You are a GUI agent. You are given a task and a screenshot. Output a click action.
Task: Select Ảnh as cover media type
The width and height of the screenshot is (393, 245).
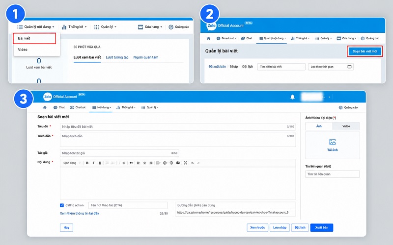point(319,126)
